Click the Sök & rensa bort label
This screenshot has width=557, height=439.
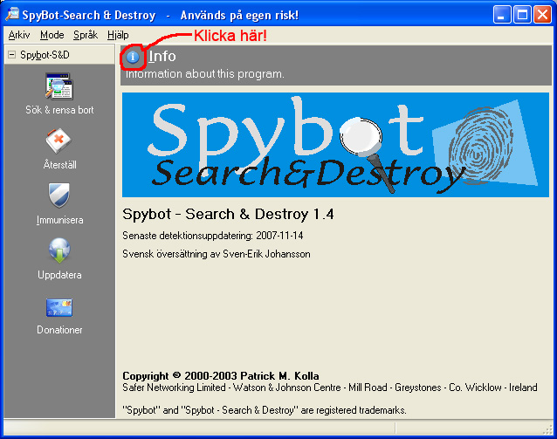(59, 110)
